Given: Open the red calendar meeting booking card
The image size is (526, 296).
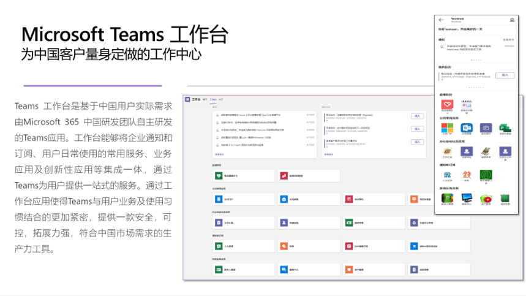Looking at the screenshot, I should [x=374, y=199].
